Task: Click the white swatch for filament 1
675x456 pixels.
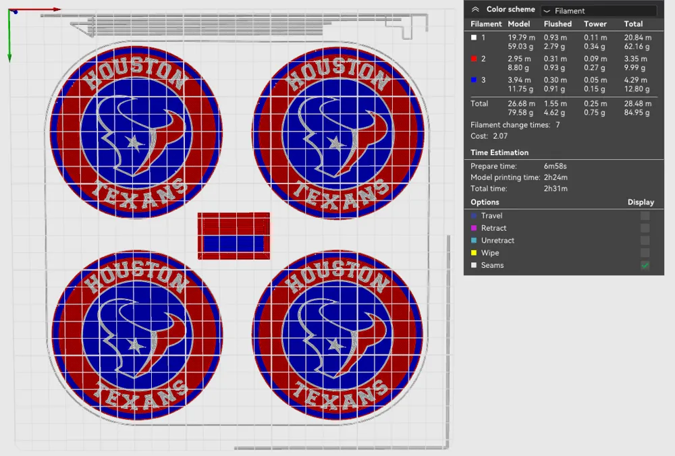Action: click(473, 38)
